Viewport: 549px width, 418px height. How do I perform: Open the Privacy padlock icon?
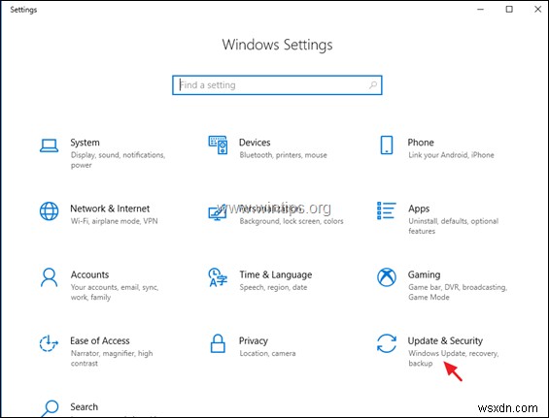[218, 343]
